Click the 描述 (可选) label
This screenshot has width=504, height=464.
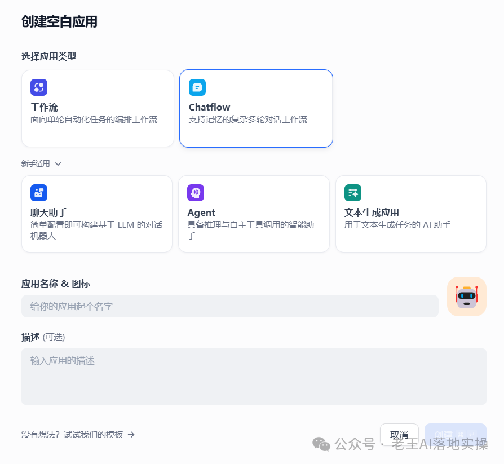pyautogui.click(x=43, y=337)
